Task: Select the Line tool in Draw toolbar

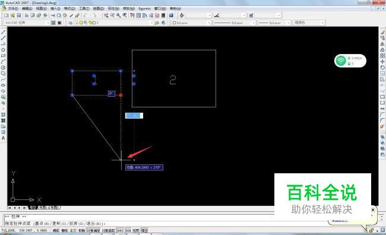Action: pos(3,32)
